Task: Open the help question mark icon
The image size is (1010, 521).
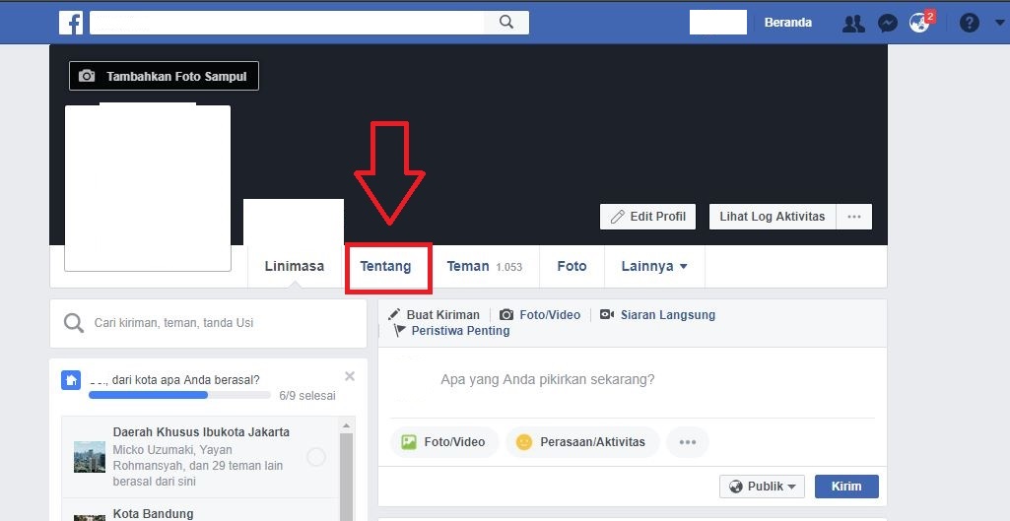Action: tap(970, 24)
